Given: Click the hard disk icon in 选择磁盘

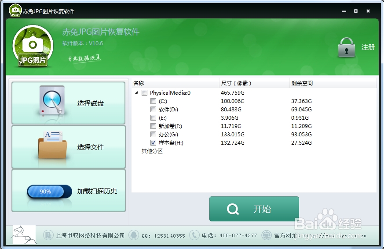Looking at the screenshot, I should (52, 100).
